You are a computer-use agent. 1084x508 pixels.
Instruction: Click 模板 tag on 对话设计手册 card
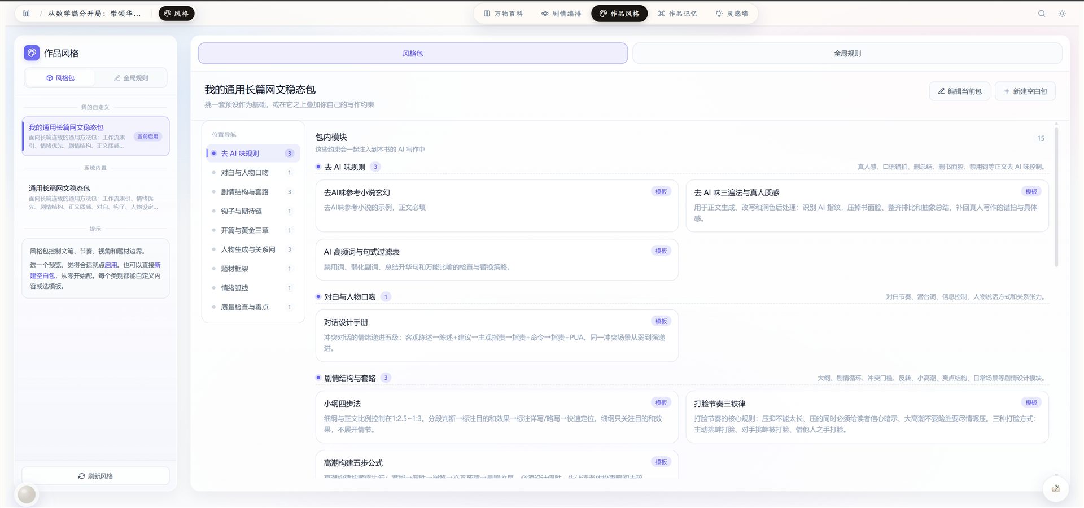tap(661, 322)
